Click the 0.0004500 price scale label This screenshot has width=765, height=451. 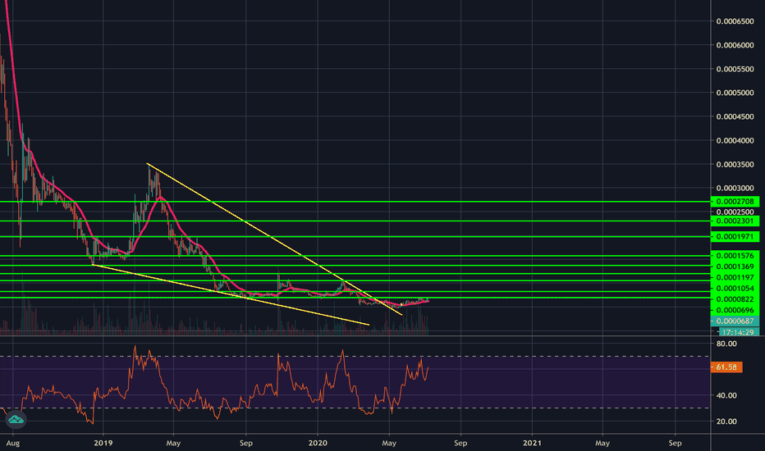click(735, 116)
